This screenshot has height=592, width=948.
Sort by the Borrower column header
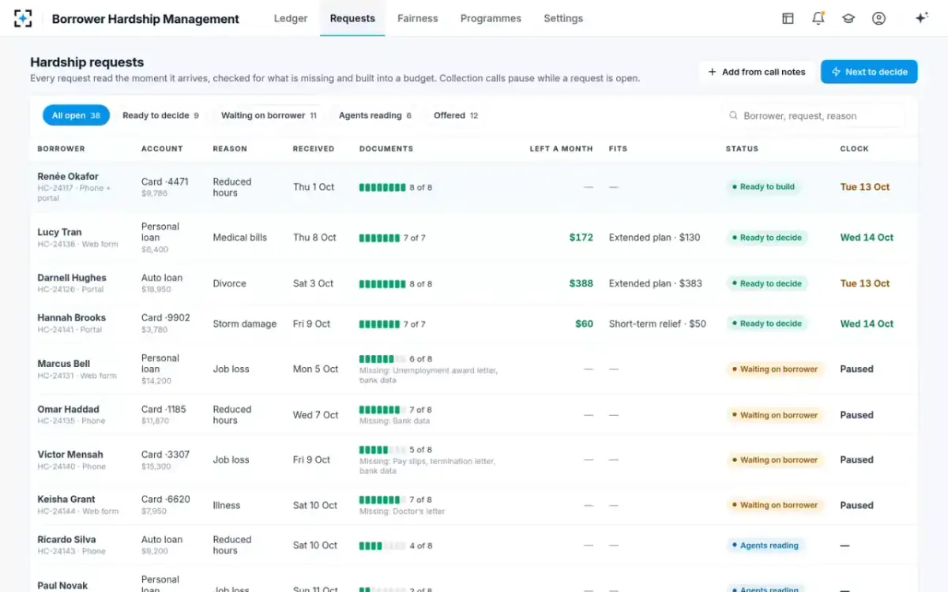point(61,148)
